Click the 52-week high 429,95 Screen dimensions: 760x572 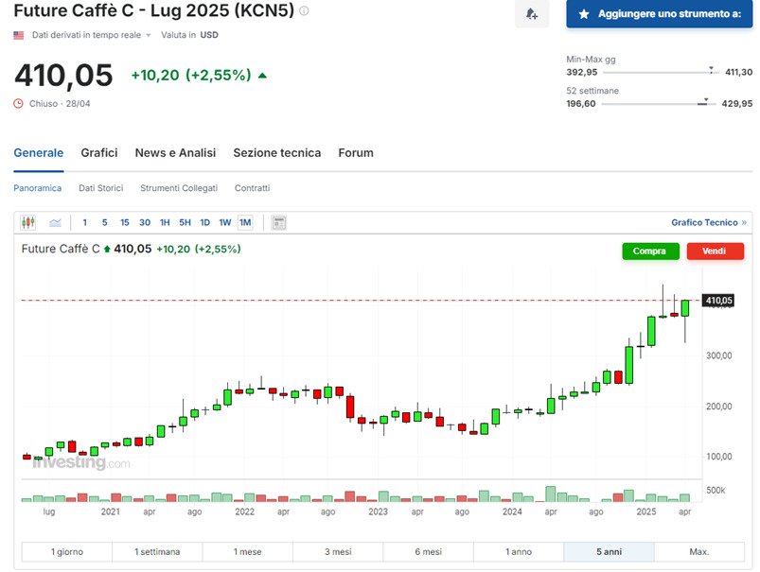pyautogui.click(x=736, y=104)
